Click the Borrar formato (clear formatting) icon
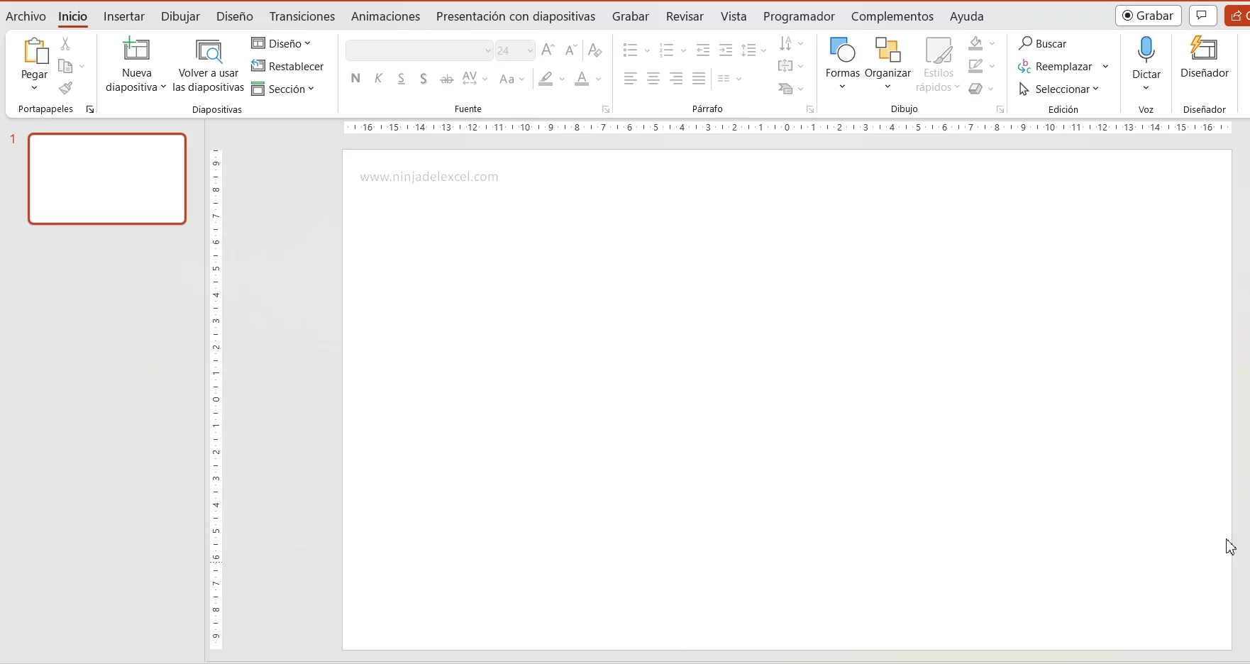The image size is (1250, 664). click(595, 50)
